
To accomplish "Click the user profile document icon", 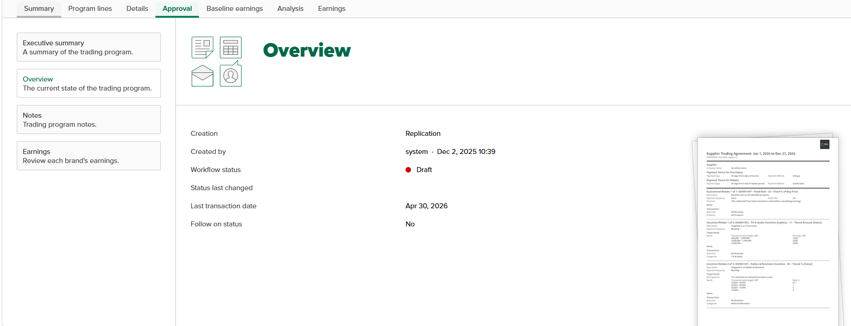I will 231,75.
